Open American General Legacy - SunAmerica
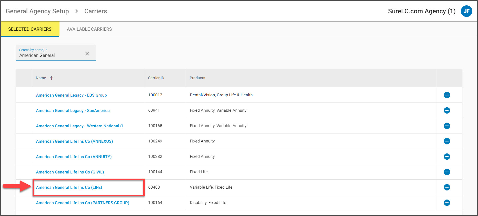Screen dimensions: 478x216 (x=73, y=110)
